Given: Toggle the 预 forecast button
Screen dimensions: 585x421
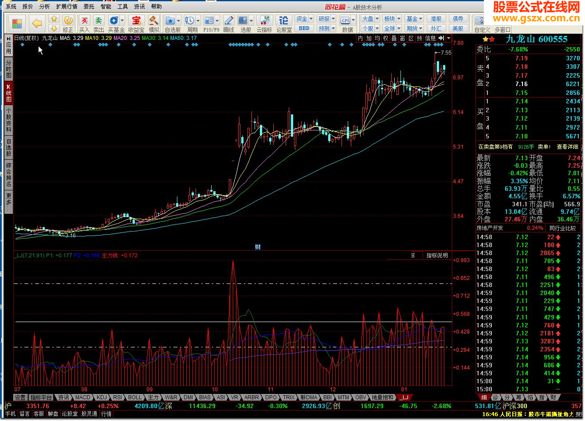Looking at the screenshot, I should (x=420, y=39).
